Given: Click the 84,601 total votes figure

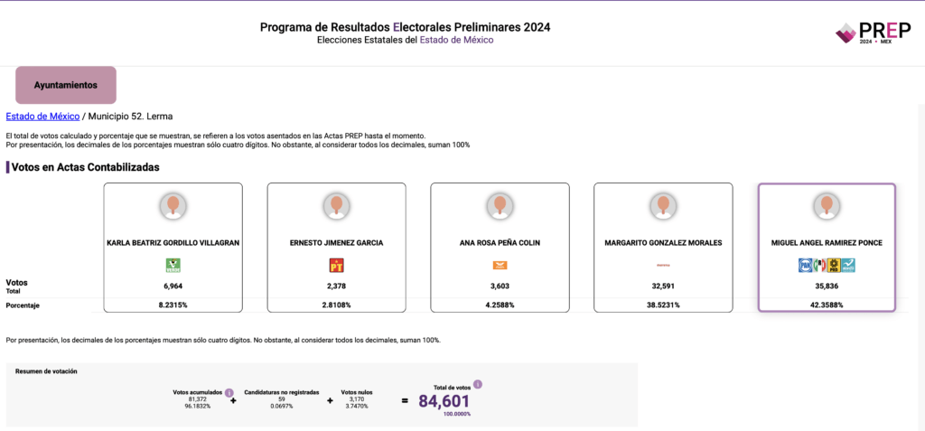Looking at the screenshot, I should coord(444,400).
